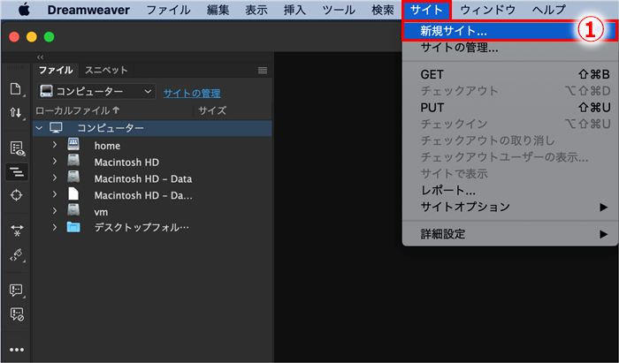Collapse panel with double-arrow icon

click(x=41, y=57)
